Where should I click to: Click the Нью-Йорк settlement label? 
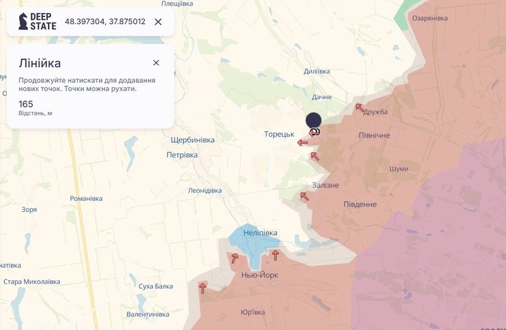coord(260,275)
